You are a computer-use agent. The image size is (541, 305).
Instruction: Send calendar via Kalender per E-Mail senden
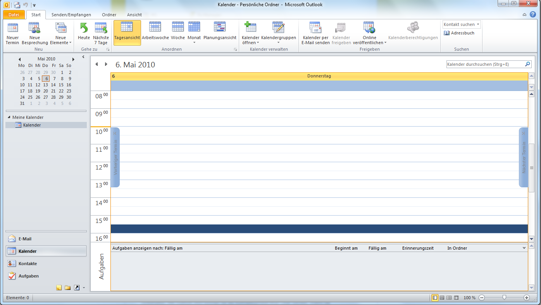click(x=315, y=33)
